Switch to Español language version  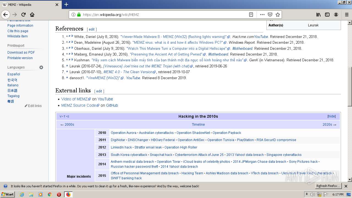(x=14, y=74)
